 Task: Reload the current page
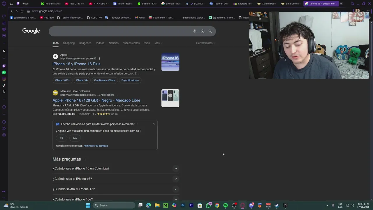[22, 11]
